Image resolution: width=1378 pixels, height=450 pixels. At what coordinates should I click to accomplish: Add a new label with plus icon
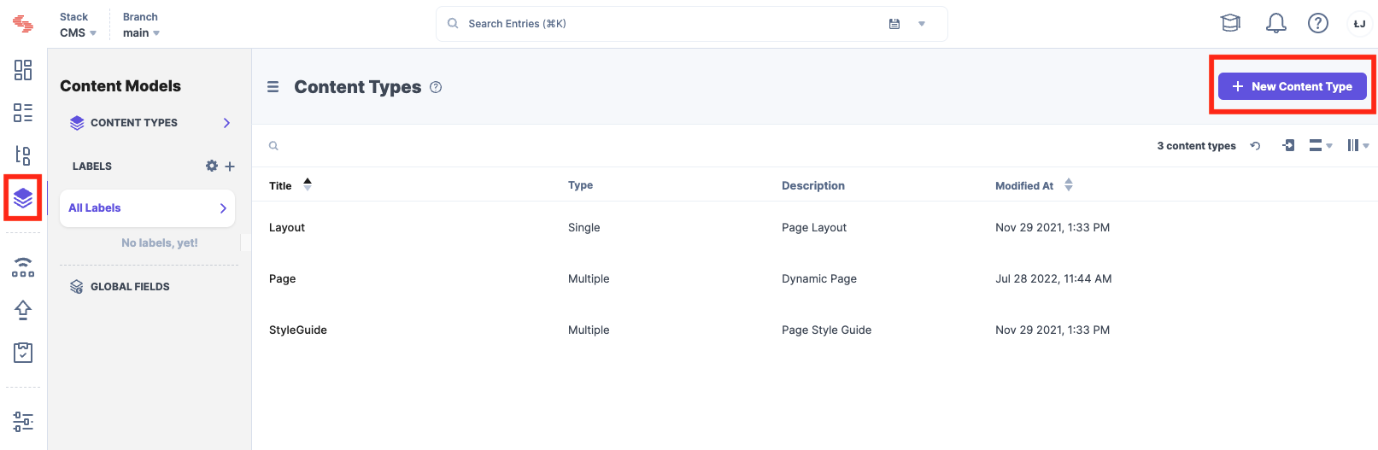click(x=230, y=167)
